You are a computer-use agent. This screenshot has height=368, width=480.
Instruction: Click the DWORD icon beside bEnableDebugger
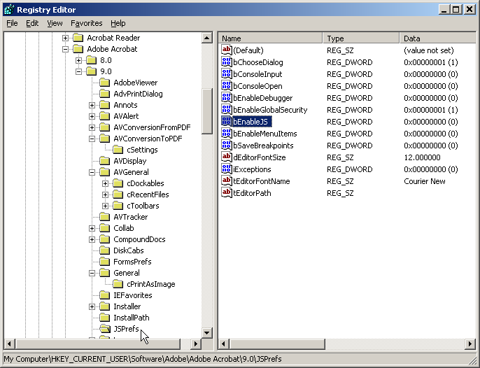tap(227, 98)
